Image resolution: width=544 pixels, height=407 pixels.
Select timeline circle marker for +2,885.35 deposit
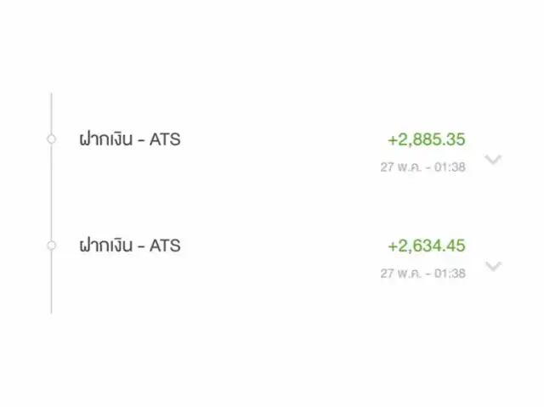(x=51, y=139)
